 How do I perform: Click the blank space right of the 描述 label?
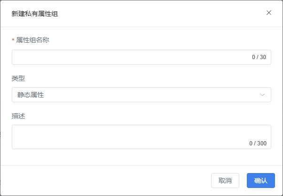tap(141, 116)
